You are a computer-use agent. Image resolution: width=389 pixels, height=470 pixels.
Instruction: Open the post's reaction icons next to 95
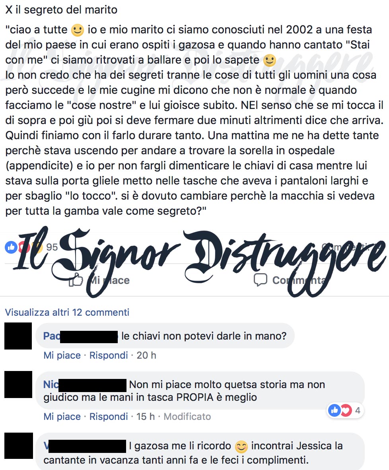(x=24, y=247)
